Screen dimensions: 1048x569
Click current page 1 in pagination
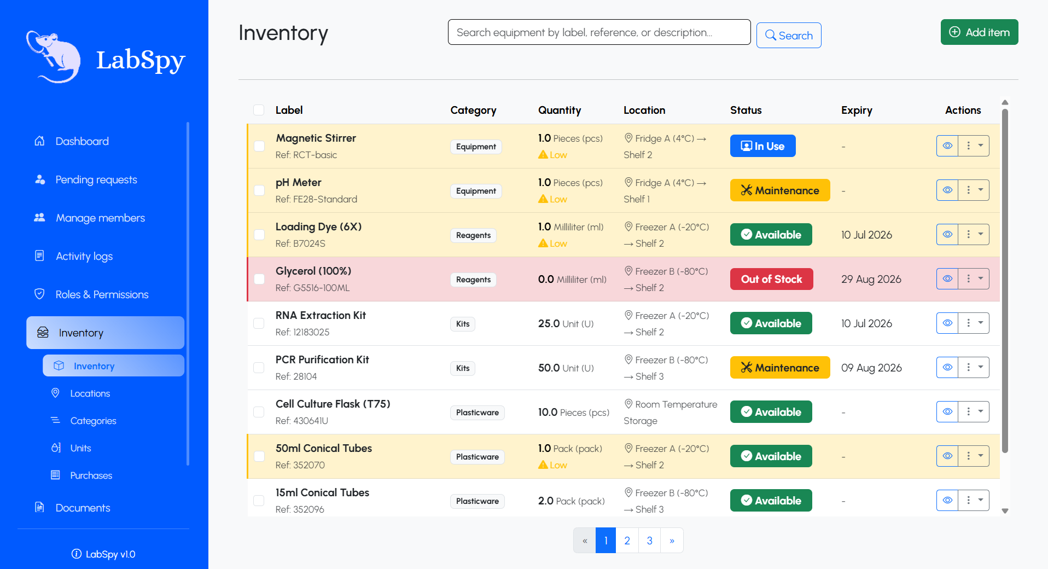(605, 541)
